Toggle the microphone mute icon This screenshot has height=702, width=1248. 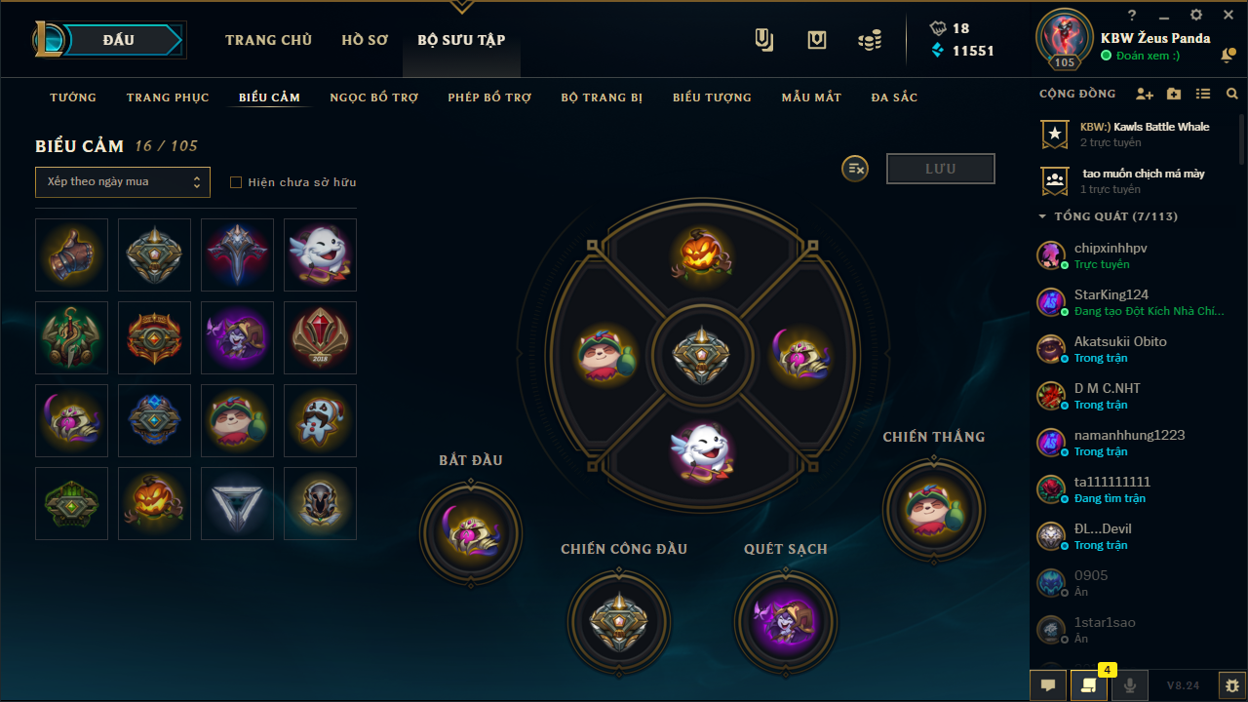1130,685
